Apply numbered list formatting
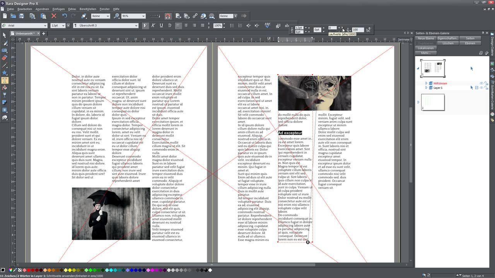This screenshot has height=278, width=495. tap(240, 25)
